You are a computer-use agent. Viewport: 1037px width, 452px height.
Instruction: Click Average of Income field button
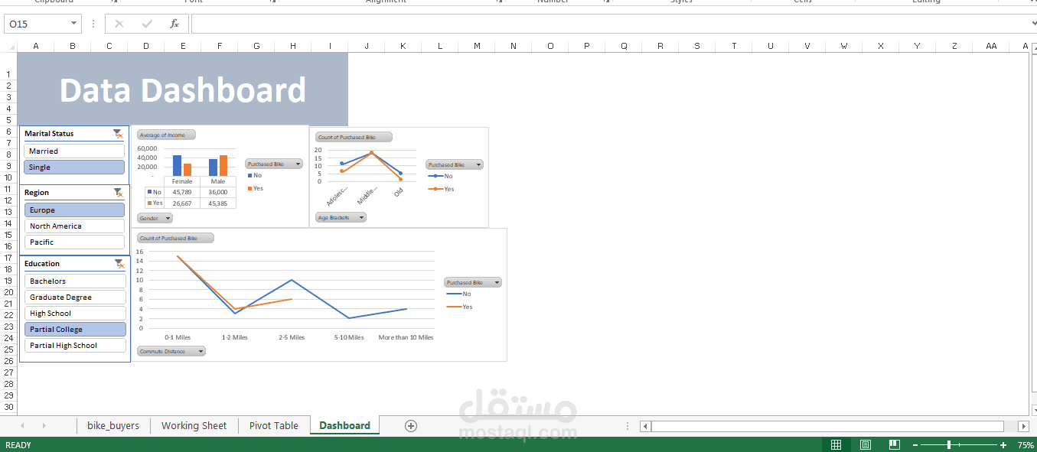tap(166, 135)
